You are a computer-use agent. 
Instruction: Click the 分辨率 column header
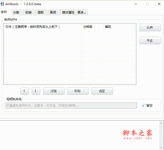(x=92, y=27)
